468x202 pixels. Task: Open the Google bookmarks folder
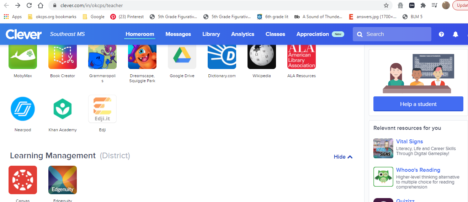94,16
